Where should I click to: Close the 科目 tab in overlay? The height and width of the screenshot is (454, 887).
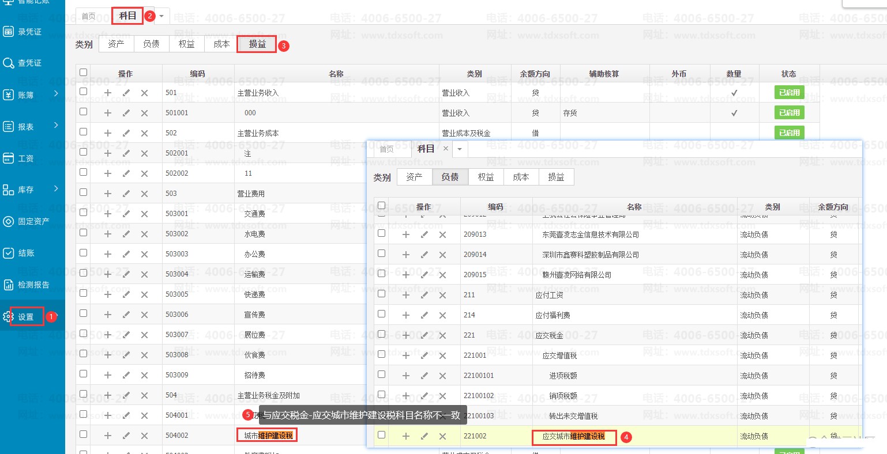tap(445, 149)
